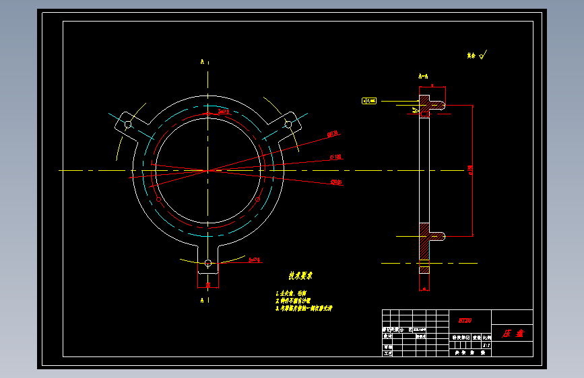Click the 技术要求 heading
584x378 pixels.
300,276
